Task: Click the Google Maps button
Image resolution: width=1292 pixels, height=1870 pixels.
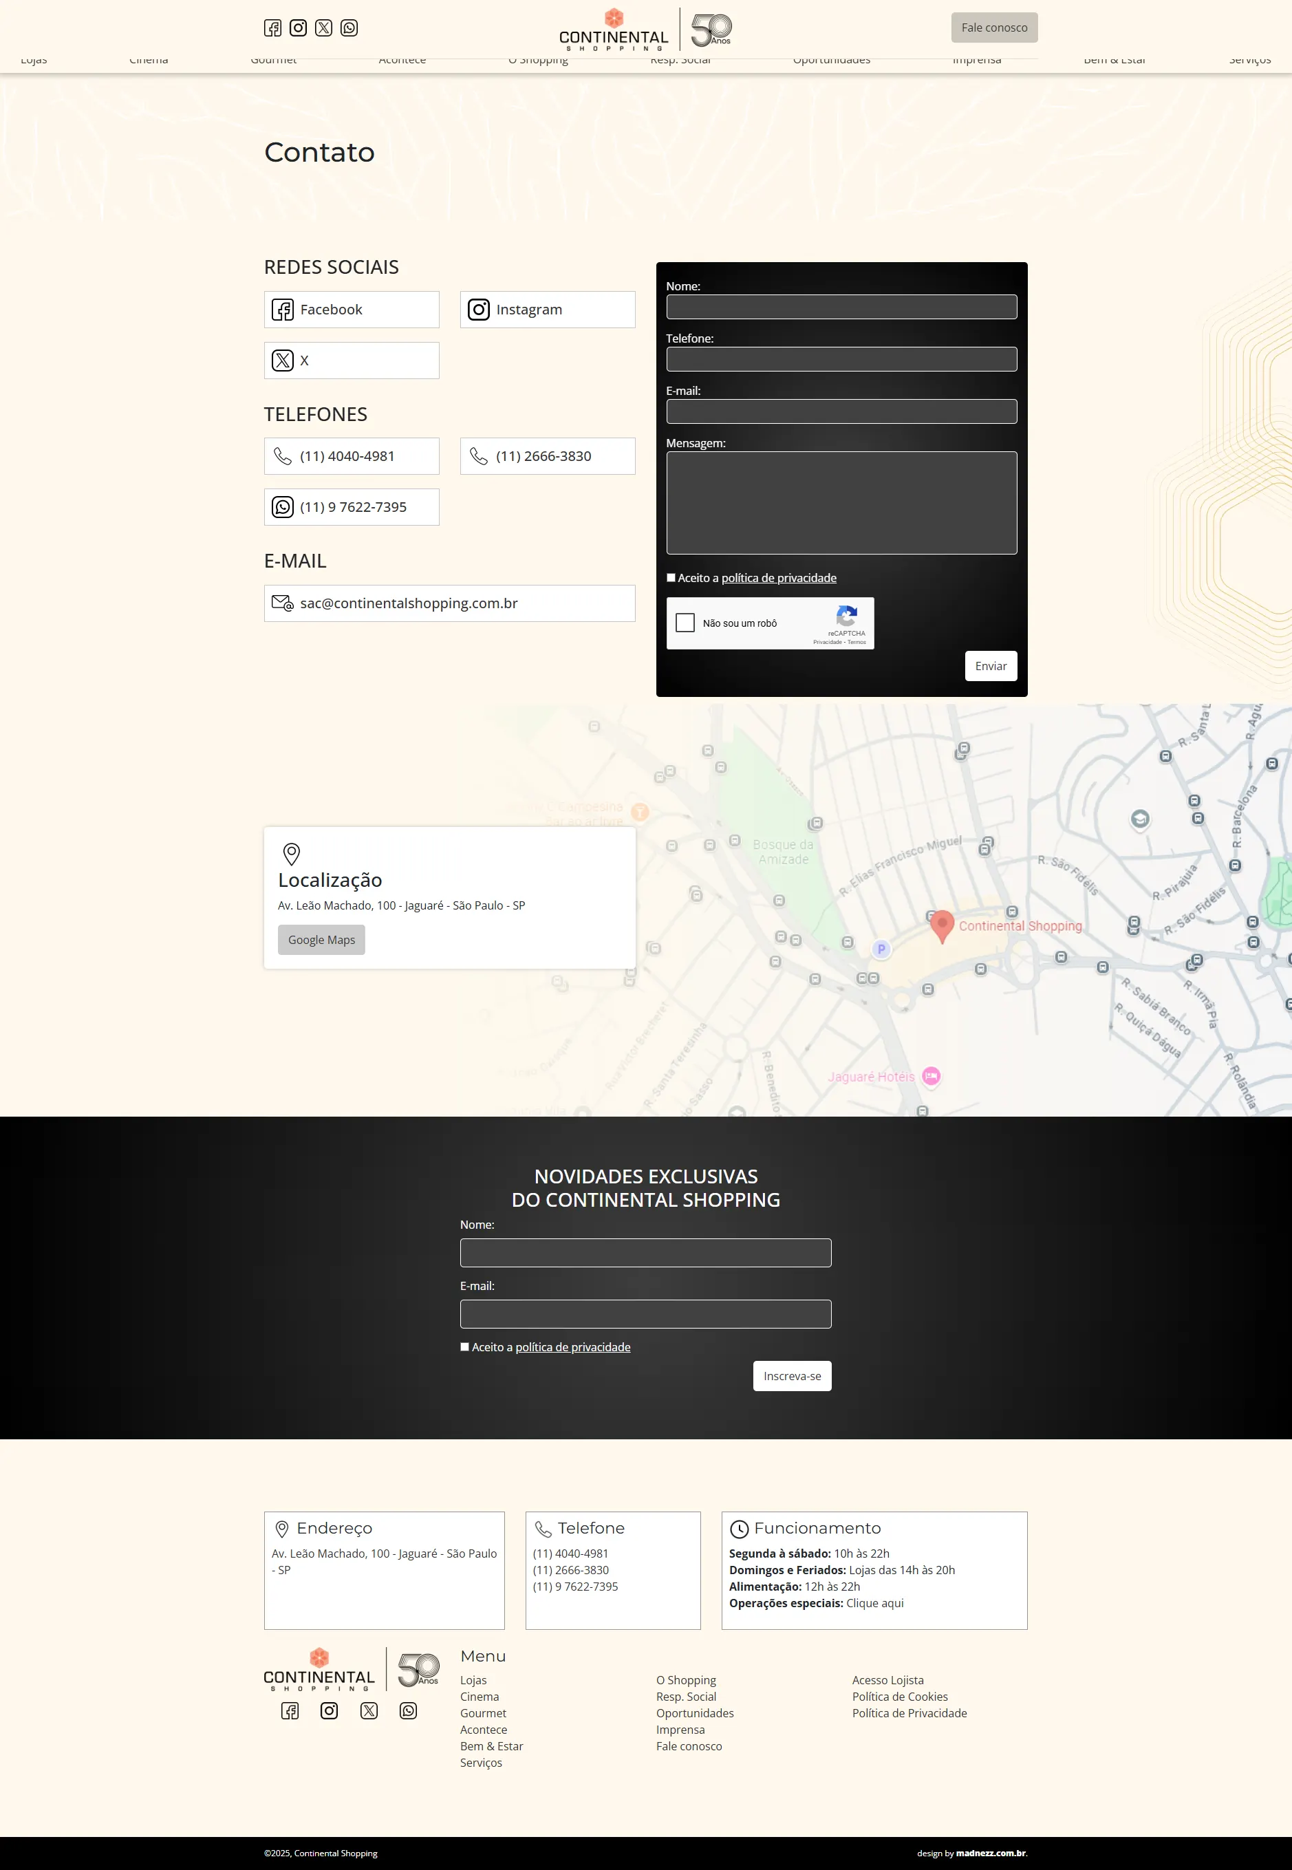Action: click(x=321, y=940)
